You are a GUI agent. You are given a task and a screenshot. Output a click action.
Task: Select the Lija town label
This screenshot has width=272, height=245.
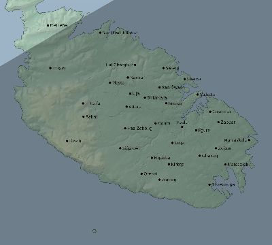tap(136, 93)
